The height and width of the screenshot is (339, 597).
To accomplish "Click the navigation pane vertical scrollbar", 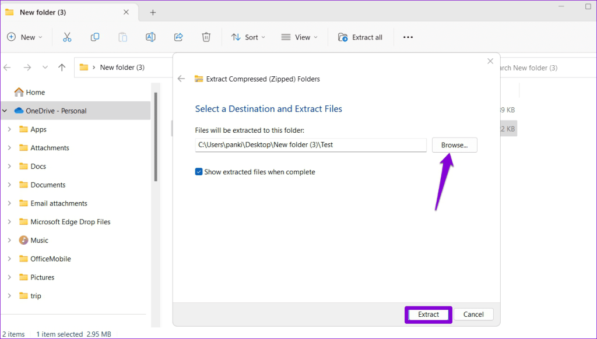I will [156, 137].
